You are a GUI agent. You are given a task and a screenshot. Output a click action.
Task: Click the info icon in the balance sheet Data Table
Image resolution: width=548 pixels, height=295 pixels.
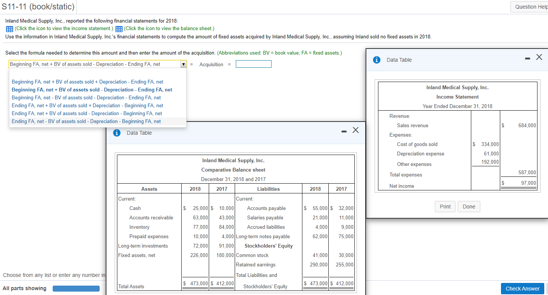pyautogui.click(x=117, y=133)
